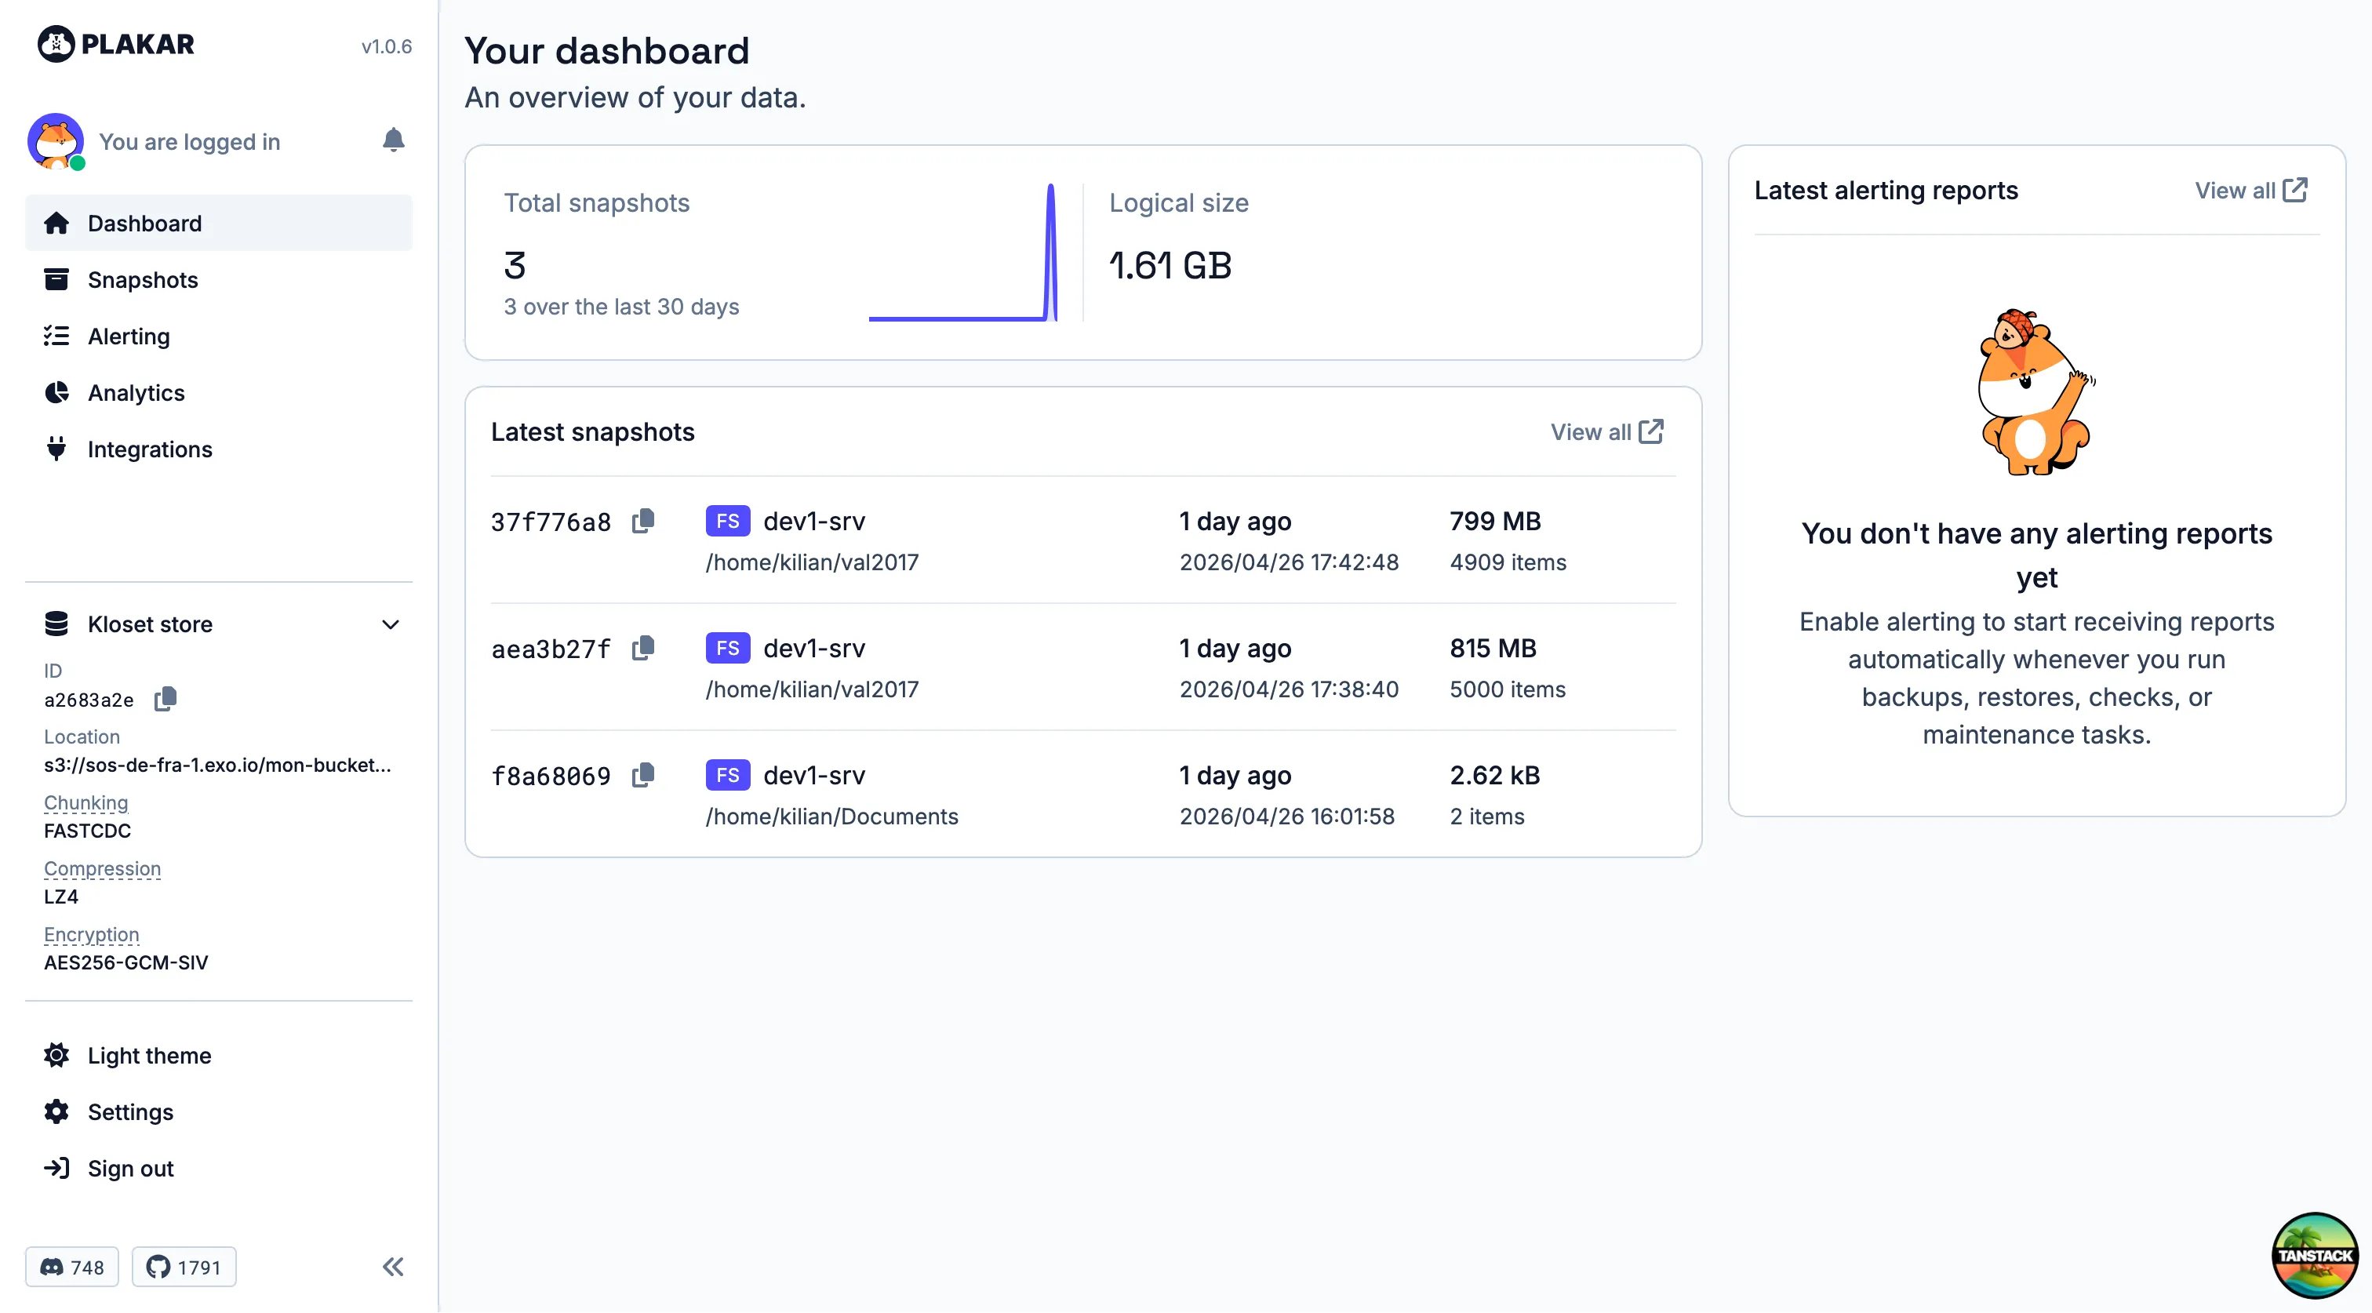Collapse the sidebar with the double-chevron icon
This screenshot has height=1313, width=2372.
393,1266
